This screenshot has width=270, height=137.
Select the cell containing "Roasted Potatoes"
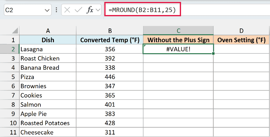48,123
